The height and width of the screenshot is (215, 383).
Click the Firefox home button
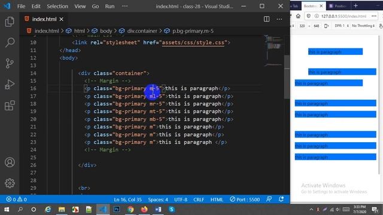(x=298, y=16)
